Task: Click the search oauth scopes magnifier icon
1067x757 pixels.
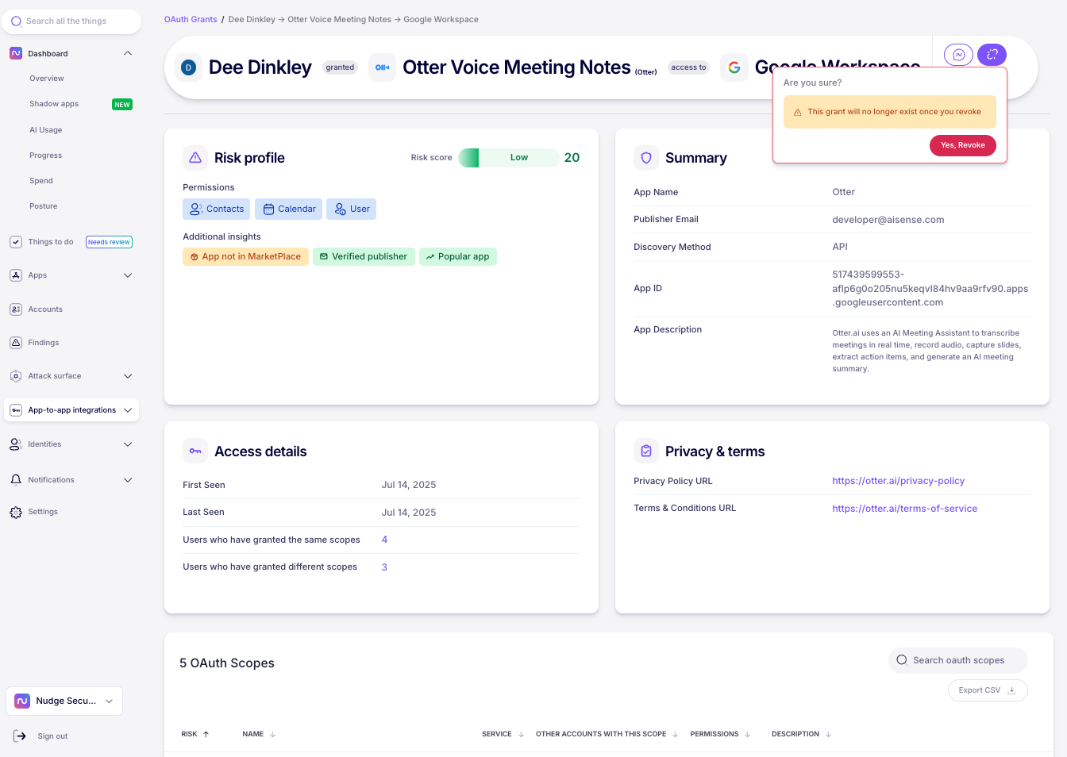Action: point(902,660)
